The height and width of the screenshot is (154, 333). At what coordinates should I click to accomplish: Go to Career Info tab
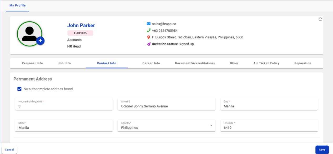151,63
